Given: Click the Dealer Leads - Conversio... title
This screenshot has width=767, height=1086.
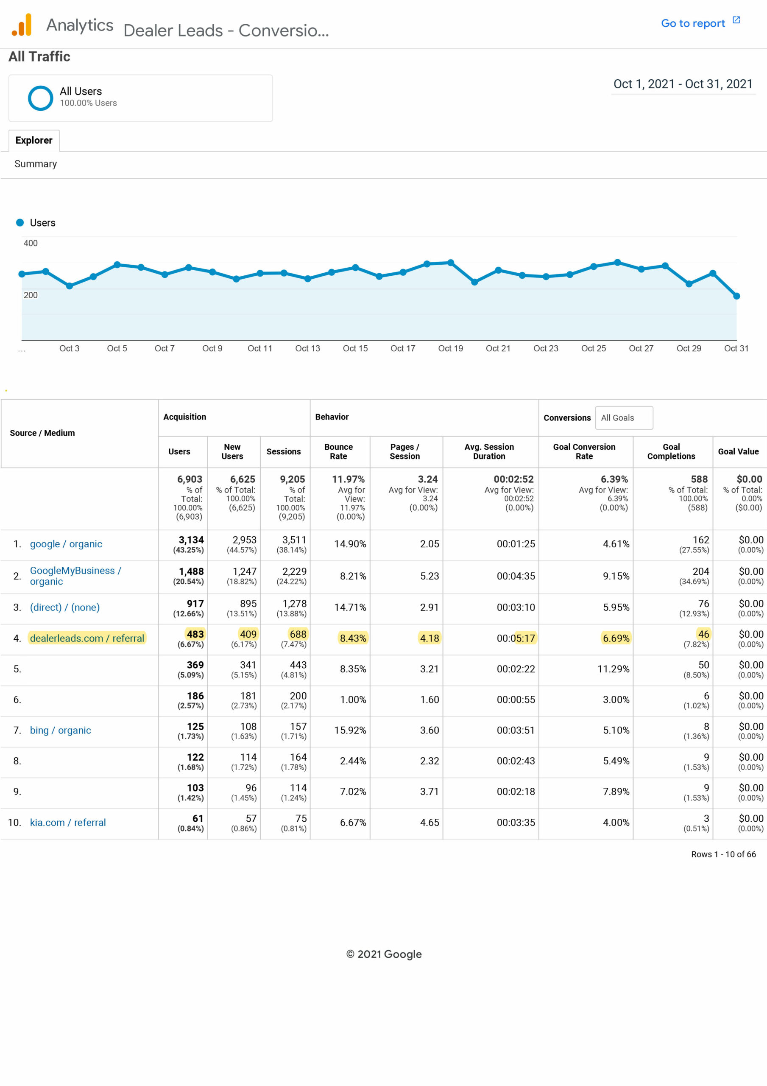Looking at the screenshot, I should pyautogui.click(x=226, y=30).
